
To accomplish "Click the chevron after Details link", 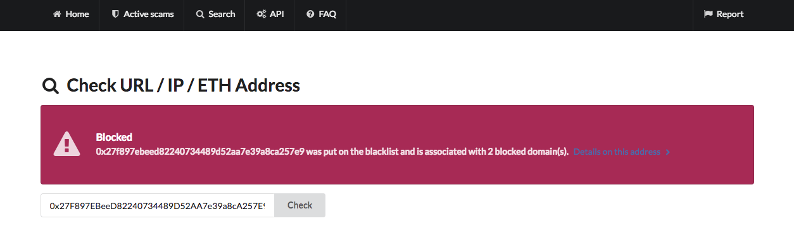I will pyautogui.click(x=668, y=152).
